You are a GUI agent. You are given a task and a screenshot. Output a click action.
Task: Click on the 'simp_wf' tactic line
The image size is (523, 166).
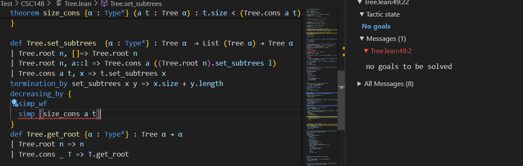point(33,103)
